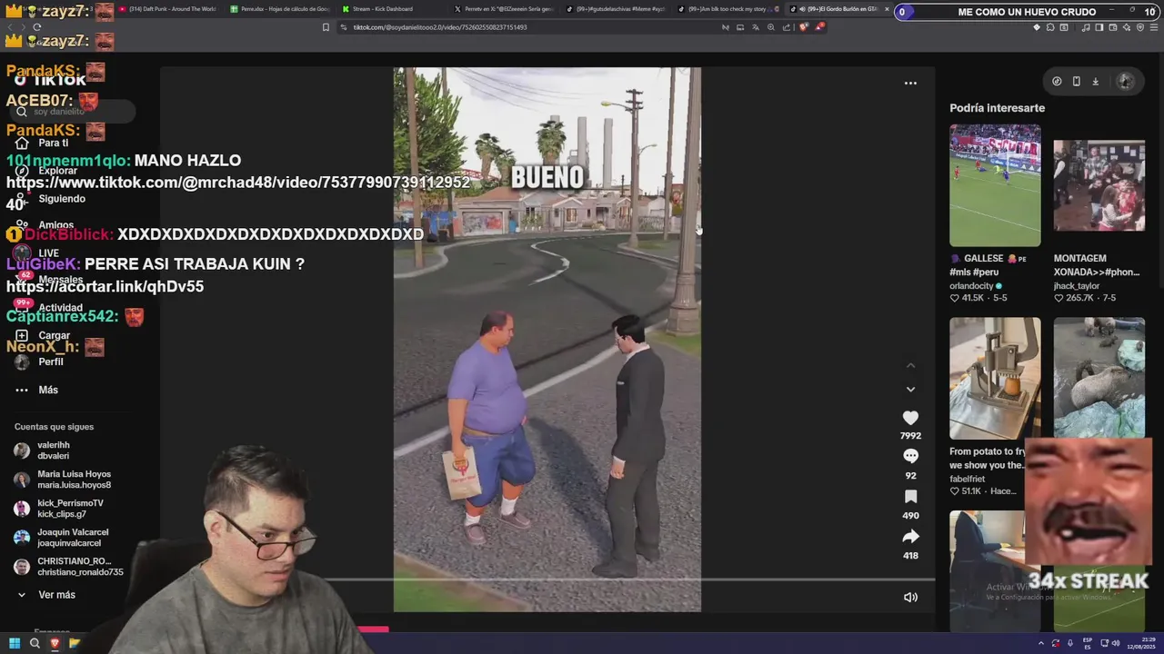
Task: Open Brave browser from the taskbar
Action: (x=55, y=643)
